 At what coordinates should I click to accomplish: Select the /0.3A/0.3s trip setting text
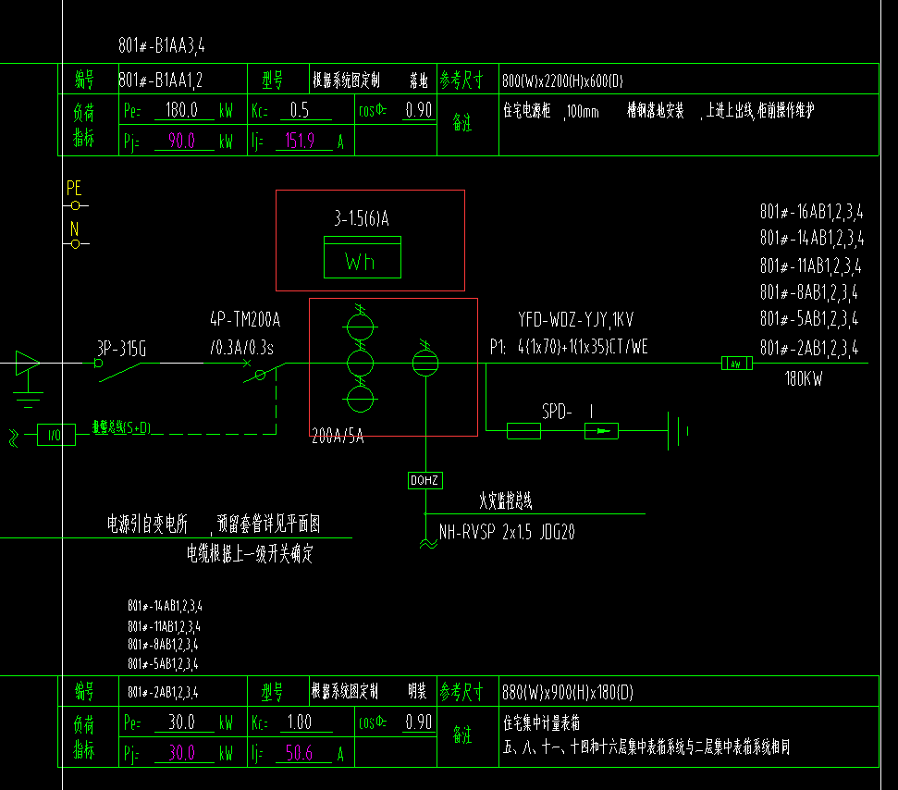pyautogui.click(x=241, y=348)
